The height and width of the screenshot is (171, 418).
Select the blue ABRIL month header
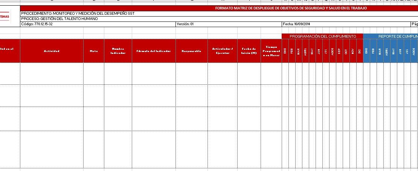point(387,51)
